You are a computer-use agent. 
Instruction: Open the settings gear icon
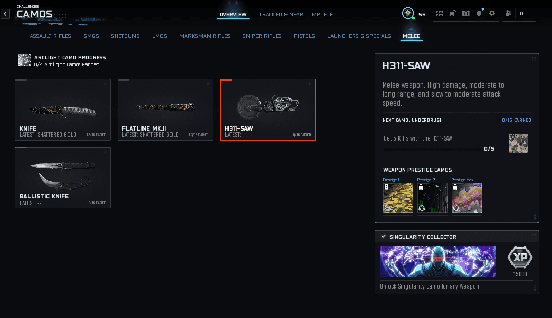point(492,13)
